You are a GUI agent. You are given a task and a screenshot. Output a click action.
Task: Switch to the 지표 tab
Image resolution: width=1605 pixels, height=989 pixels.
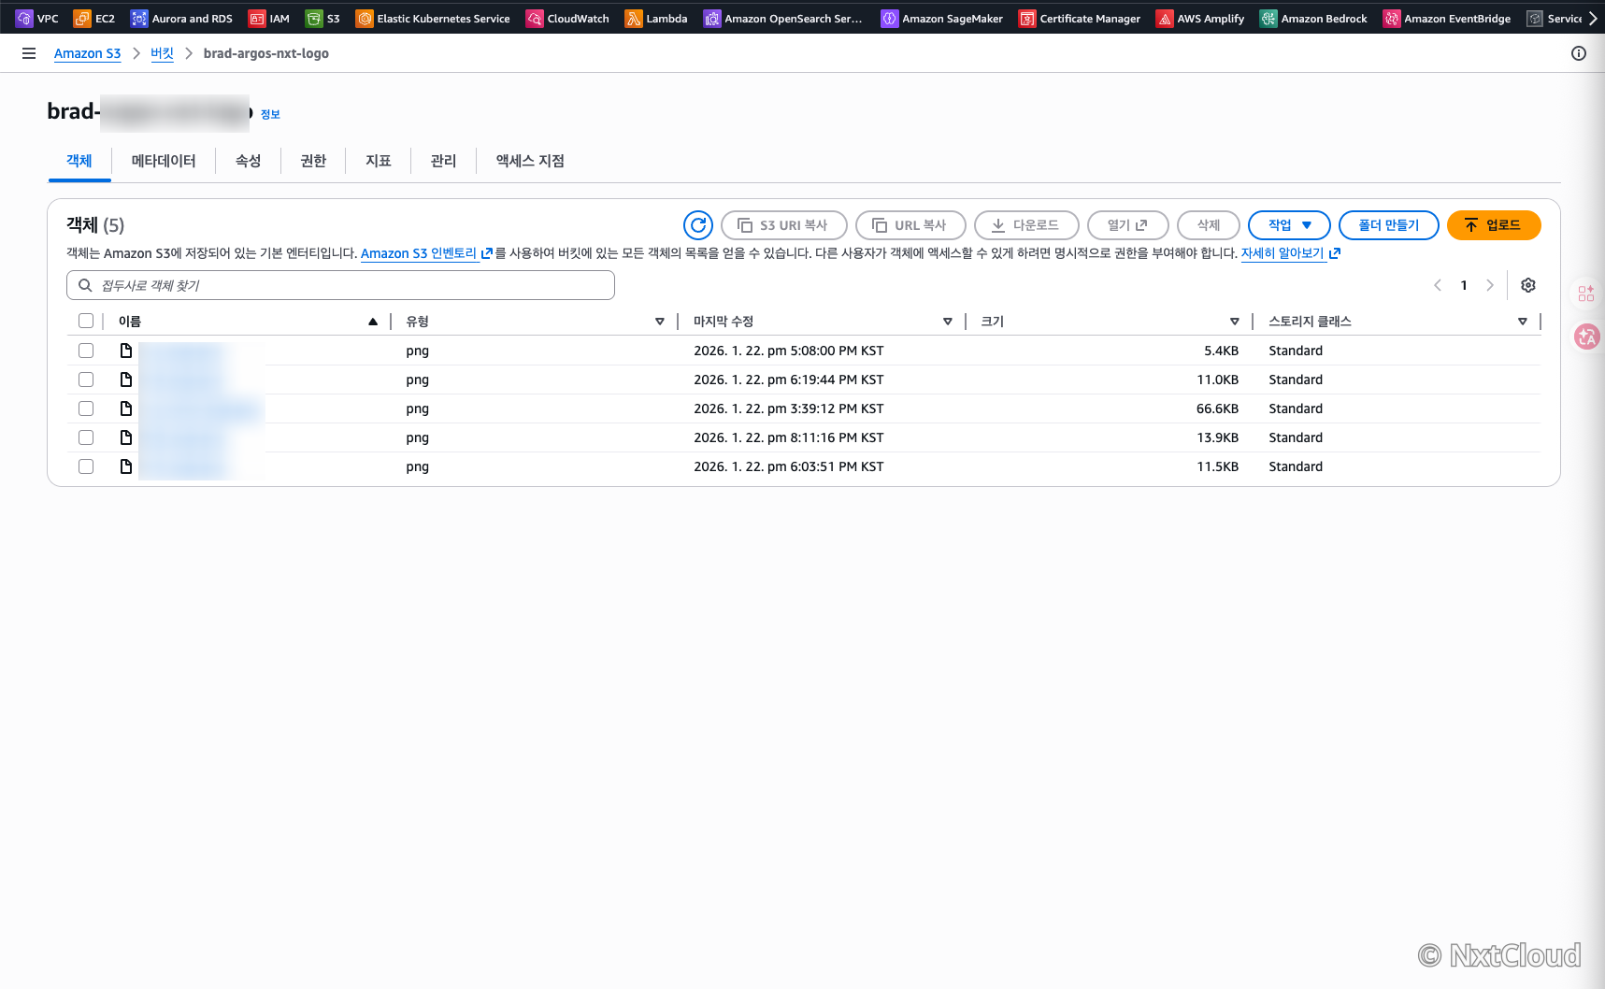click(379, 161)
